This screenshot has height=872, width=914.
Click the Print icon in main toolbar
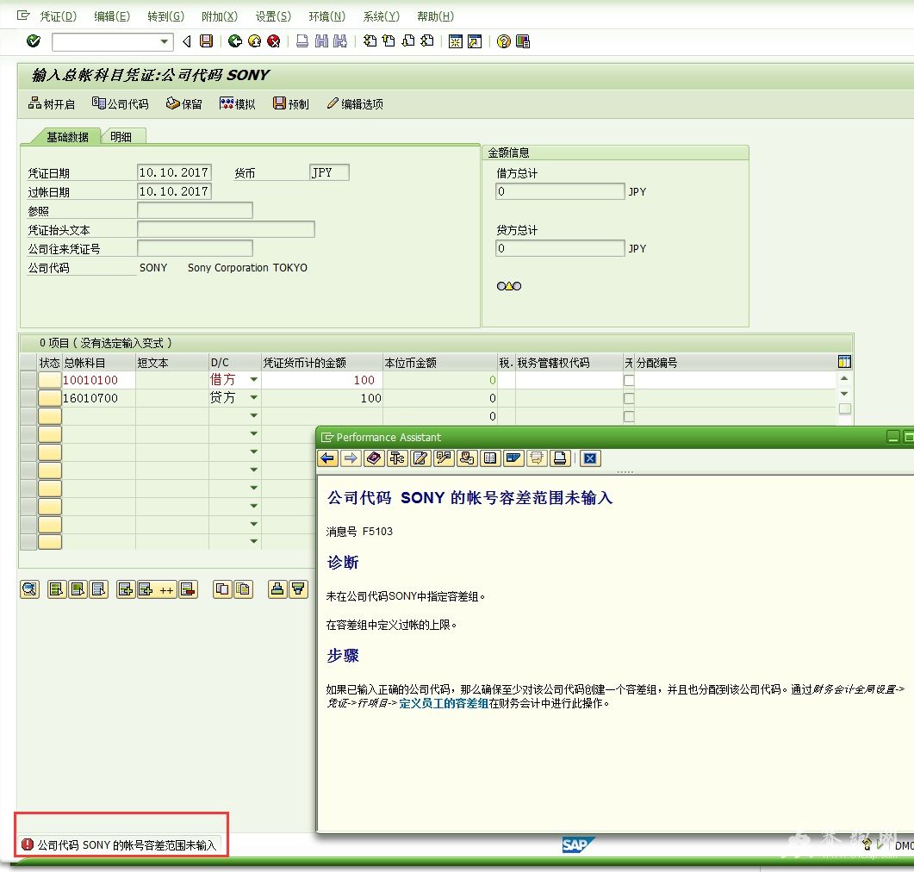click(x=302, y=40)
